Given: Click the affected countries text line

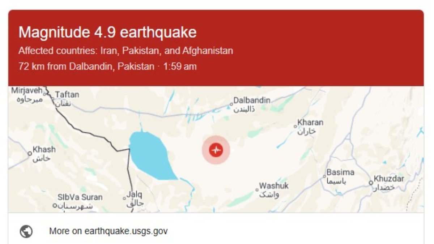Looking at the screenshot, I should [125, 51].
